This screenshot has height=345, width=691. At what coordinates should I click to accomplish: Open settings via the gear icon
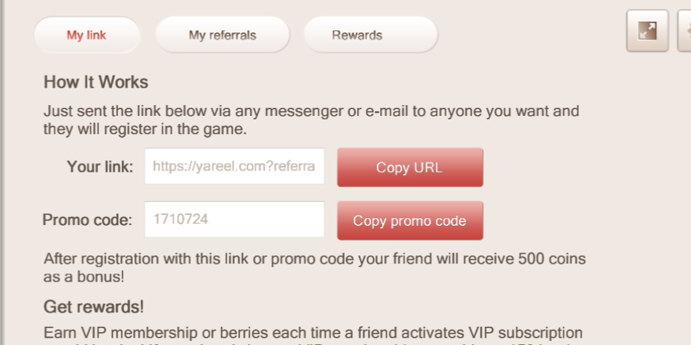685,31
